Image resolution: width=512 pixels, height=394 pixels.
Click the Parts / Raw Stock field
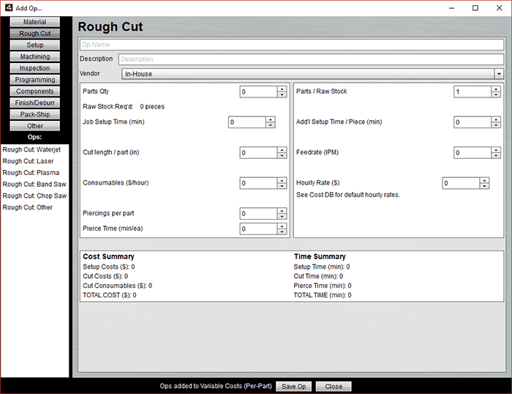pyautogui.click(x=473, y=92)
